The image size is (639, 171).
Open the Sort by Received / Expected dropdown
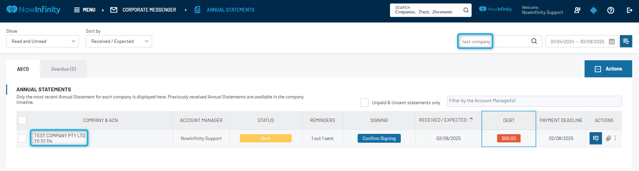tap(119, 41)
